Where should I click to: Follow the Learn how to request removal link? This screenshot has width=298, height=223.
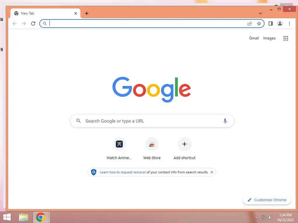click(123, 172)
